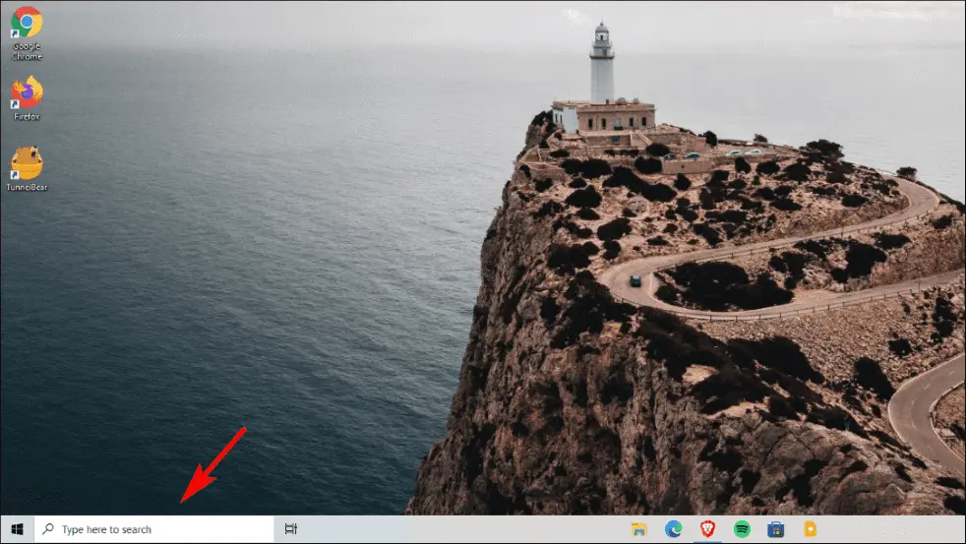Open Task View on the taskbar

pyautogui.click(x=291, y=528)
